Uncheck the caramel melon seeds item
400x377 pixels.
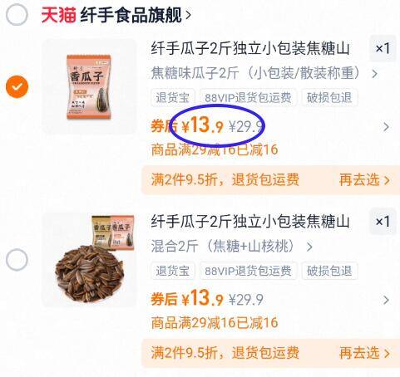17,86
